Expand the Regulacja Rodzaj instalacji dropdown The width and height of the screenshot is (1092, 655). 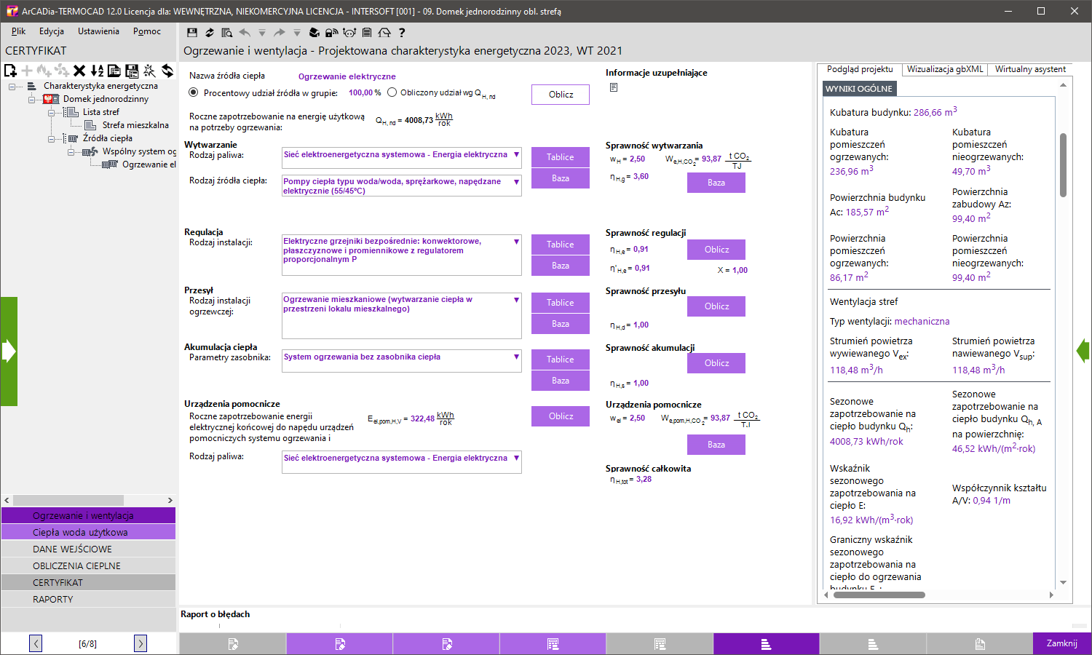coord(516,242)
